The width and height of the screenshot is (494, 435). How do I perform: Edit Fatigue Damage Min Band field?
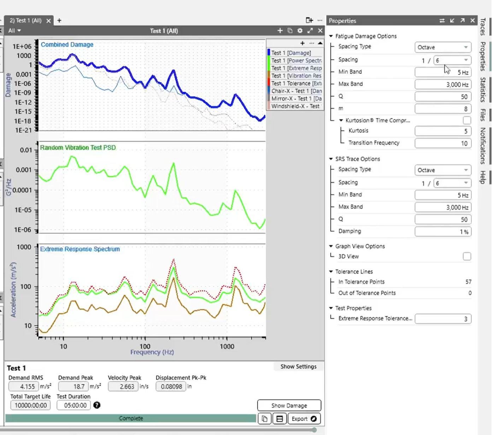click(443, 72)
